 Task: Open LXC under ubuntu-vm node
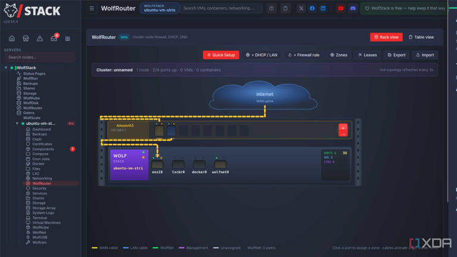(x=36, y=173)
